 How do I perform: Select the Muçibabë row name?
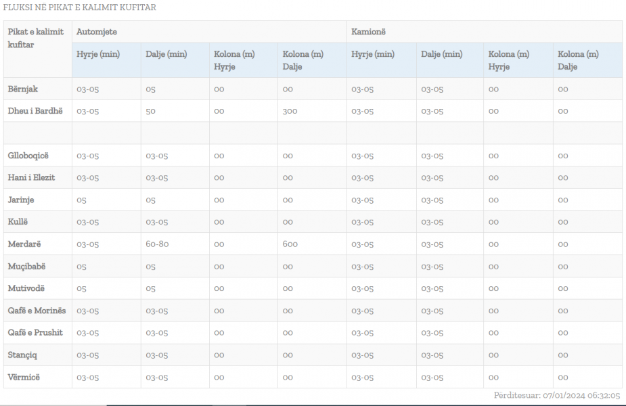[x=26, y=267]
